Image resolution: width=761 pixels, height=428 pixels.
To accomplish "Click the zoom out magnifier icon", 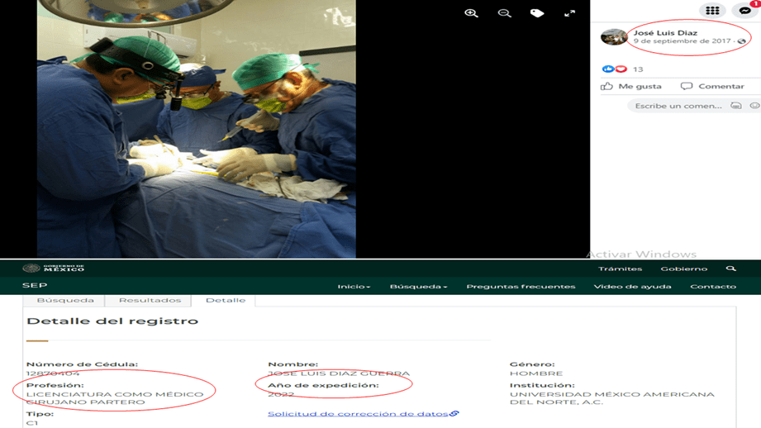I will pos(504,13).
